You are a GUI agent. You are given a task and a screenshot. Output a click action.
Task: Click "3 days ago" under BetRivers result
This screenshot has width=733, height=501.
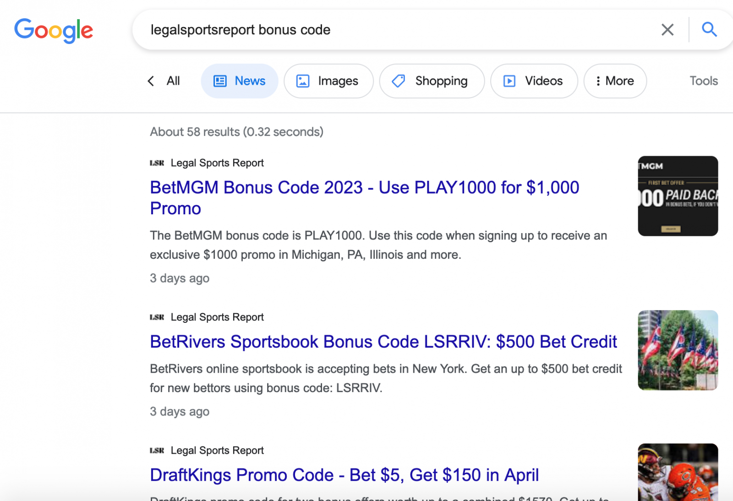tap(180, 411)
